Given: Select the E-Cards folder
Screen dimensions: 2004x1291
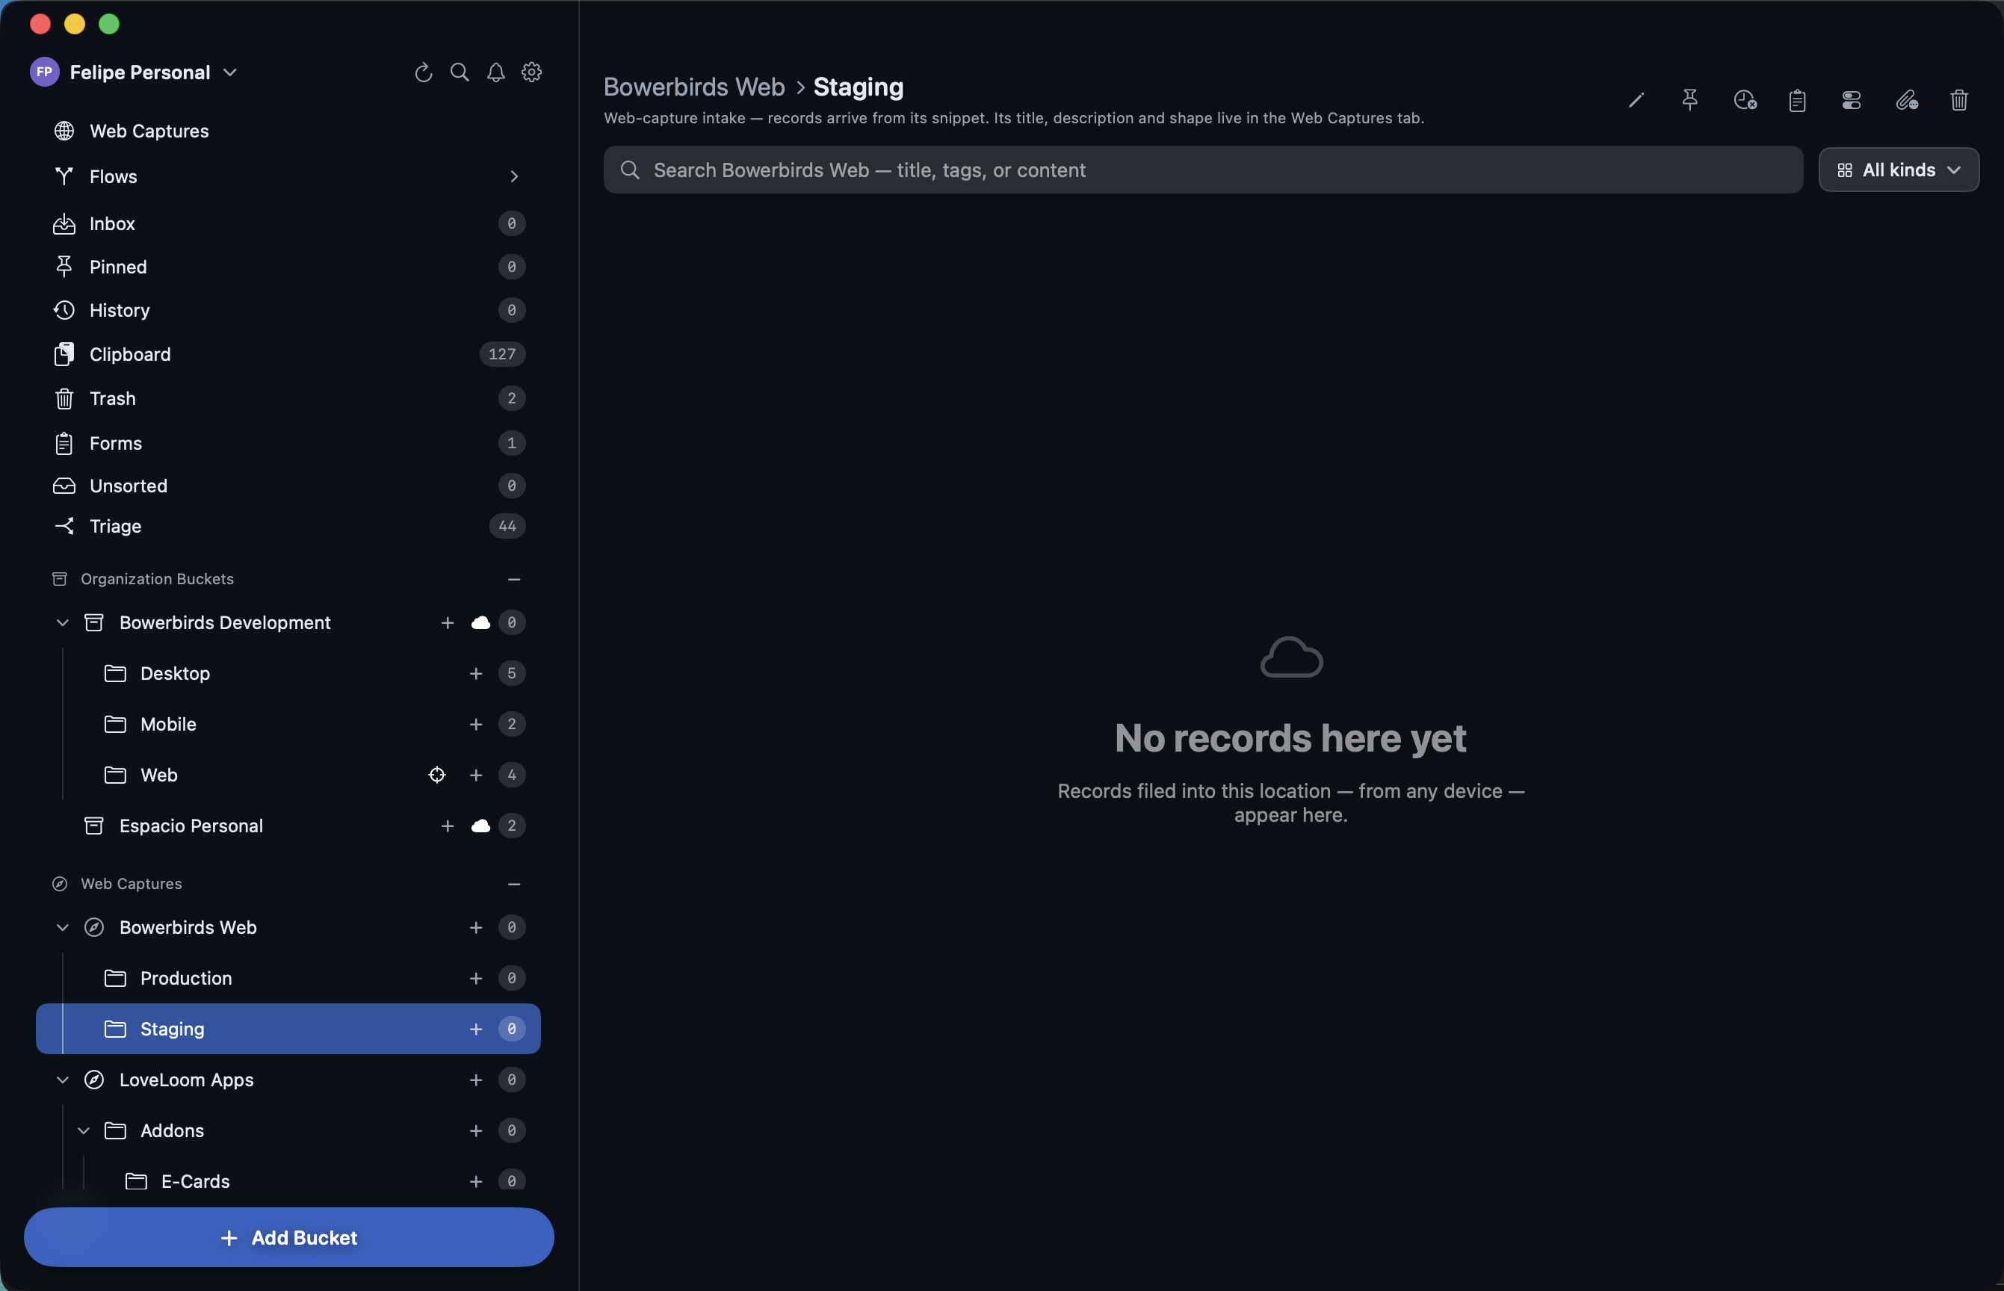Looking at the screenshot, I should point(288,1181).
